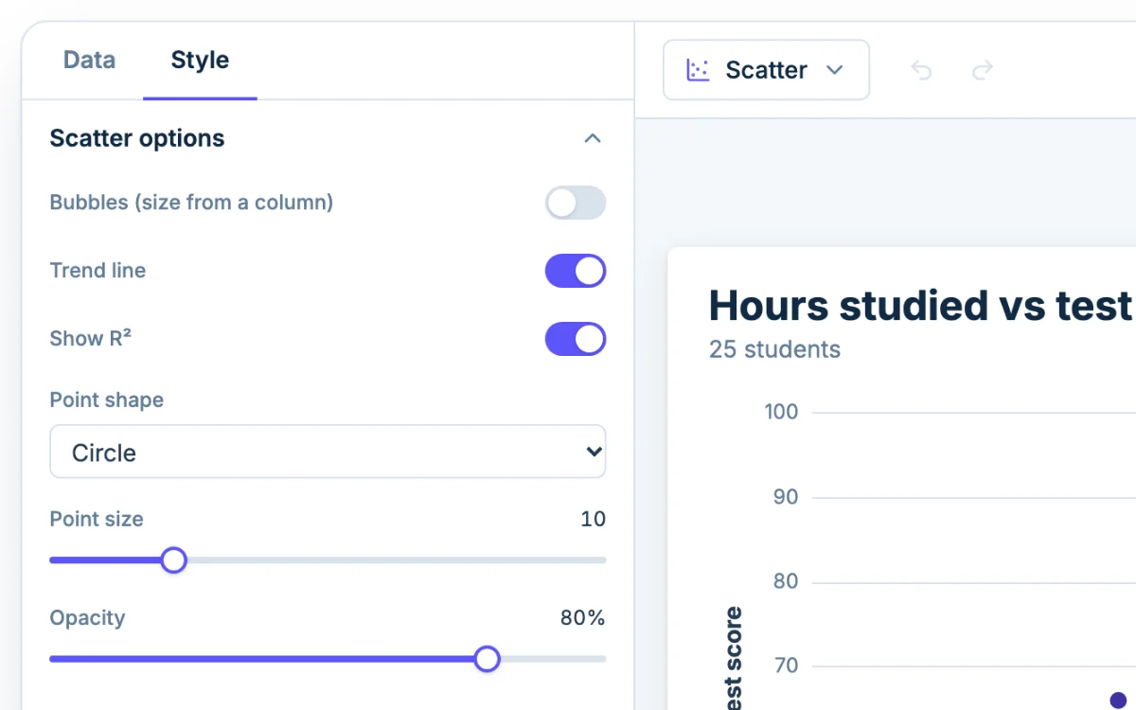Click the test score y-axis title
This screenshot has width=1136, height=710.
[x=733, y=658]
